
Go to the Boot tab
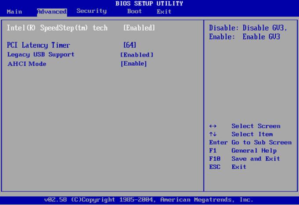134,11
